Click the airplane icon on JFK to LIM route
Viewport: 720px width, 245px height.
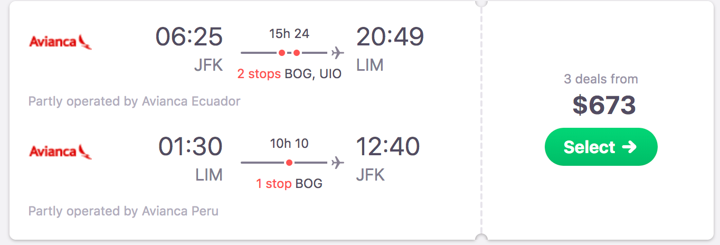coord(337,53)
